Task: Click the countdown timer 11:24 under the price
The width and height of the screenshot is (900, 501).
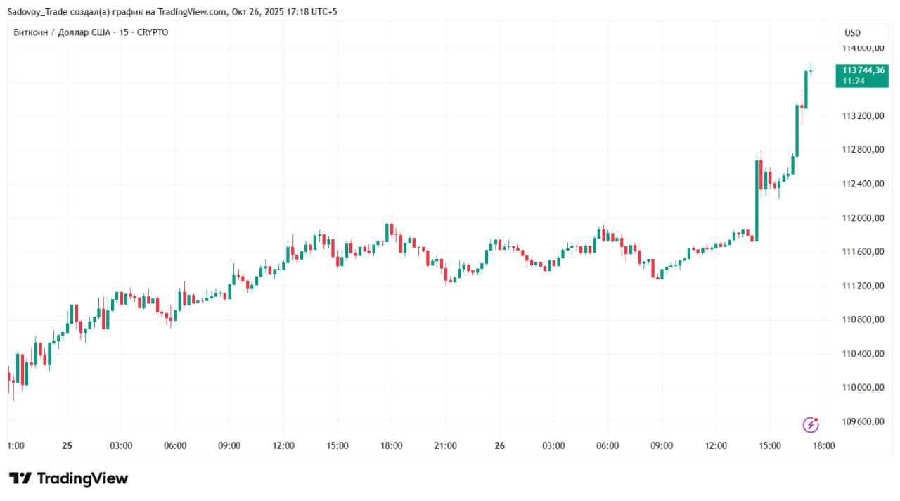Action: (854, 82)
